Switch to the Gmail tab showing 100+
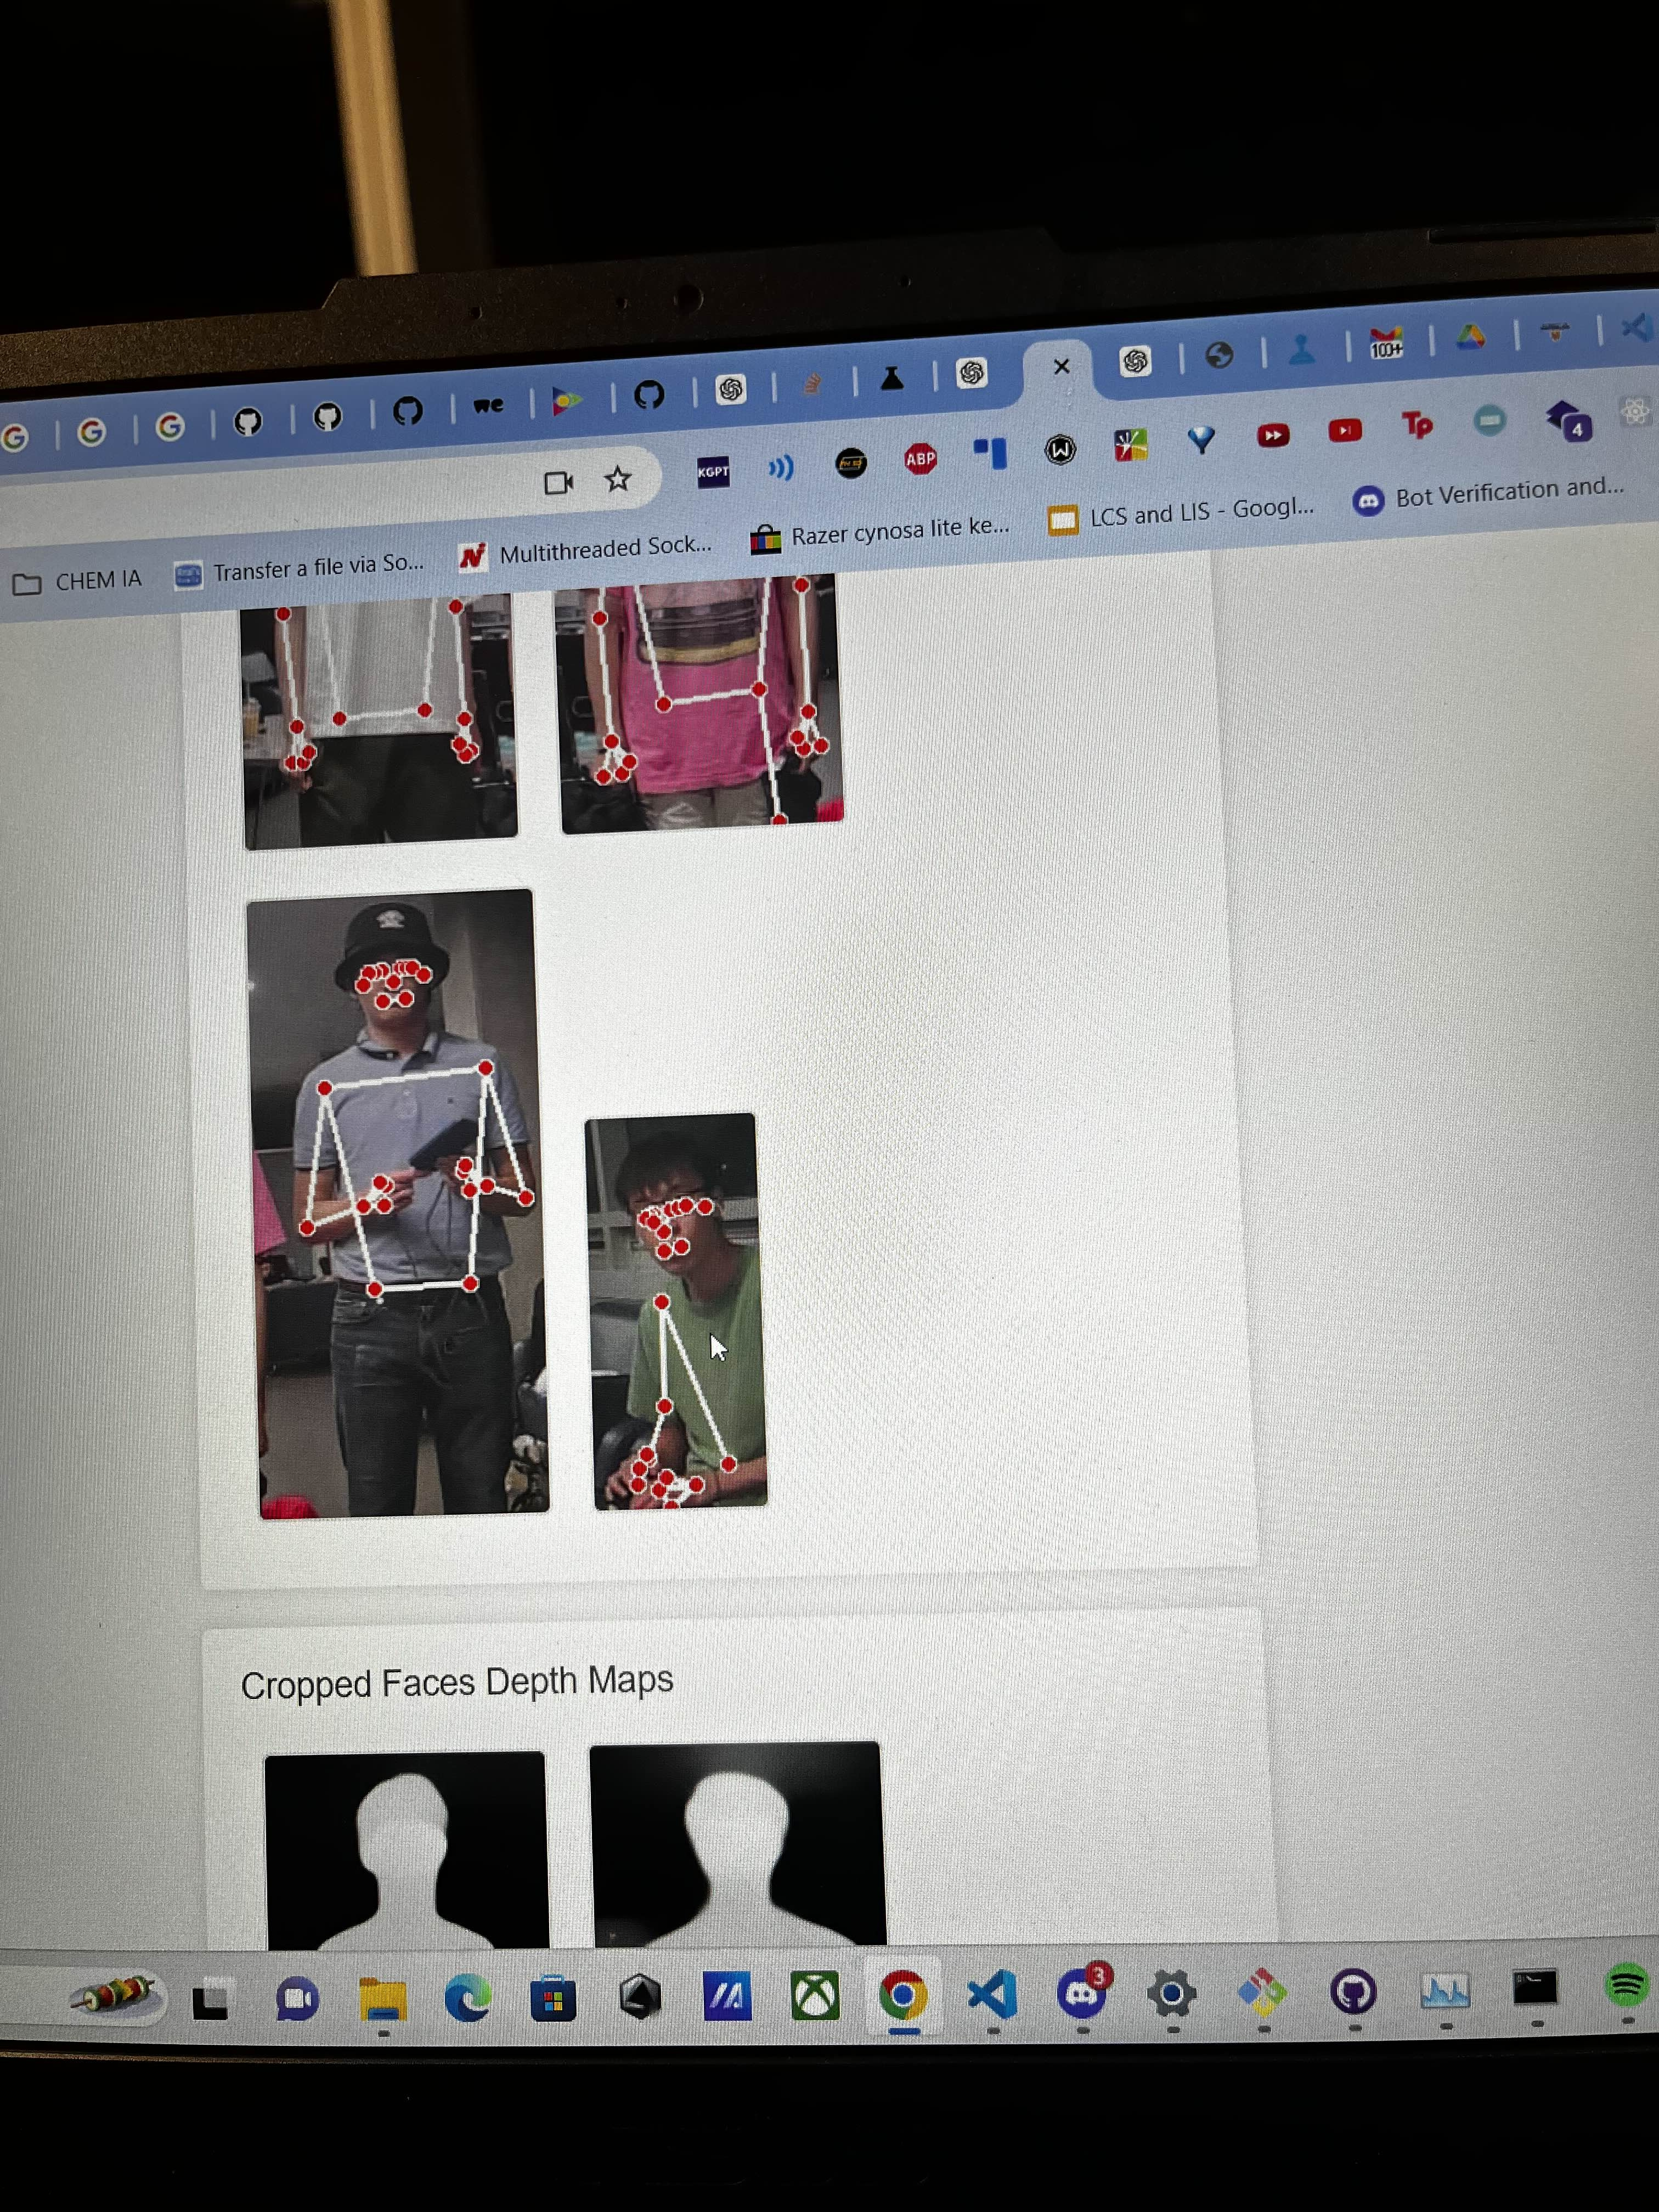The image size is (1659, 2212). tap(1386, 343)
